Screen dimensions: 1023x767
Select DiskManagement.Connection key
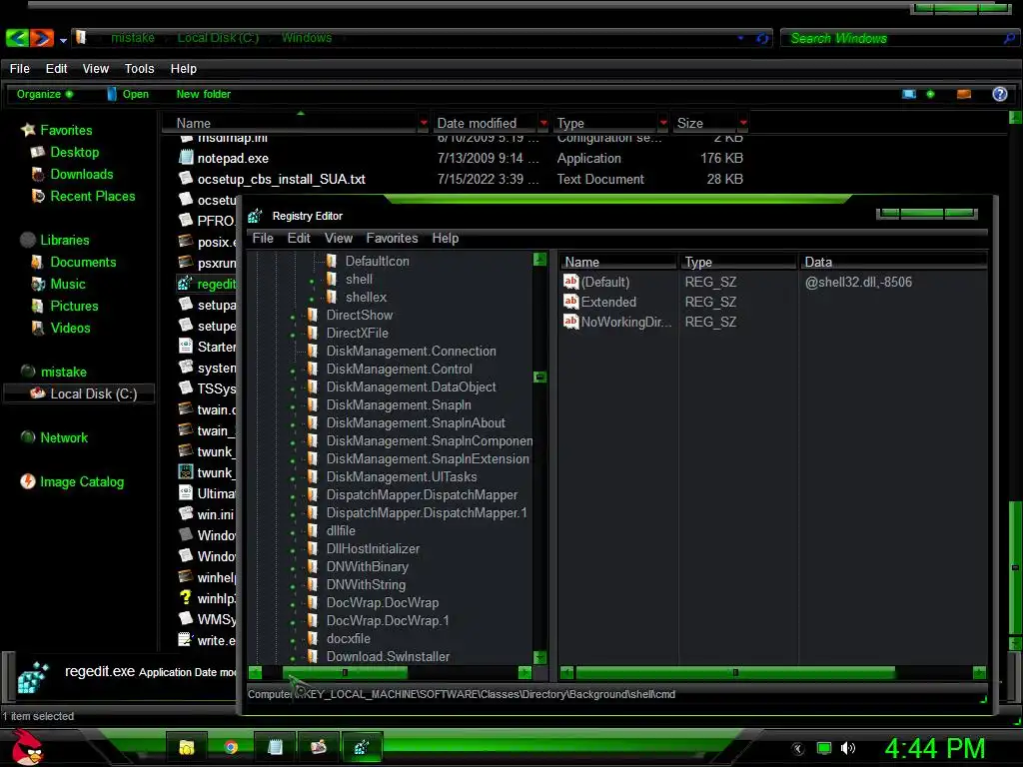(411, 351)
